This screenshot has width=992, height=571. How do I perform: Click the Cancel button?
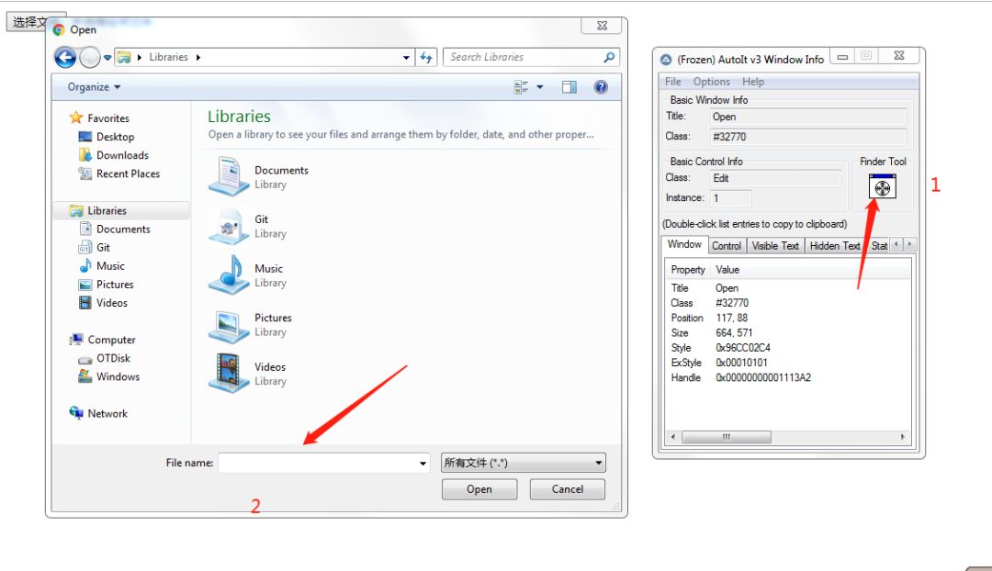click(x=567, y=489)
